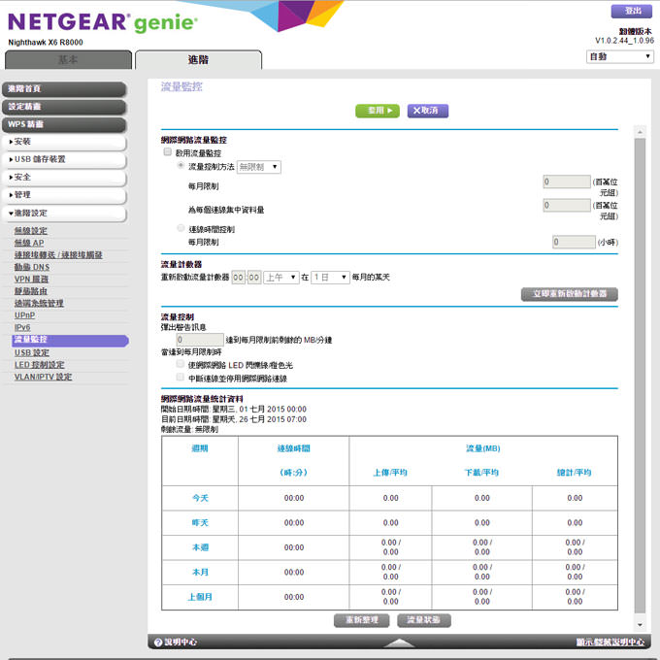Click the NETGEAR genie logo

[103, 22]
